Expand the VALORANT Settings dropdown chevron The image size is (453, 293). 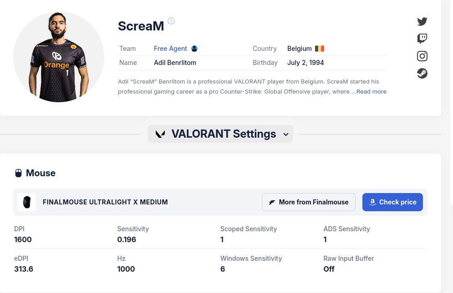(286, 134)
